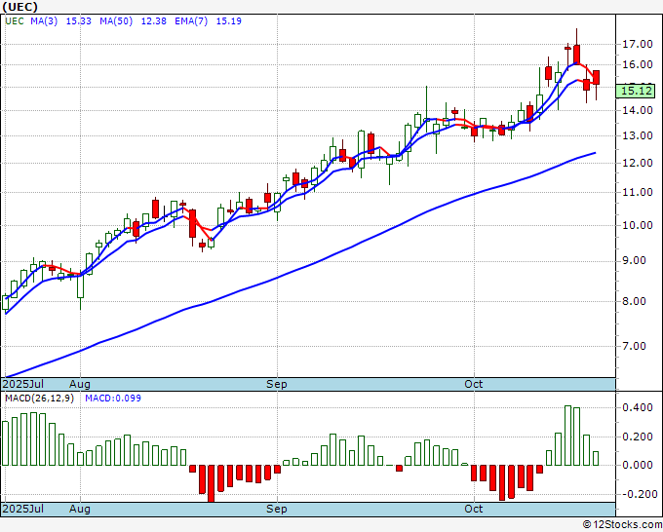
Task: Click the Aug label on MACD axis
Action: tap(80, 509)
